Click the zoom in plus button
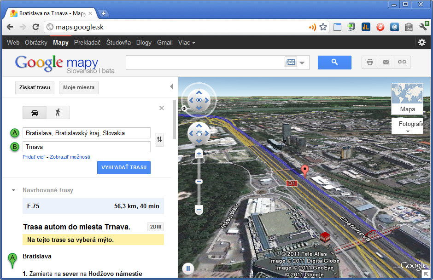The image size is (433, 280). (x=199, y=154)
